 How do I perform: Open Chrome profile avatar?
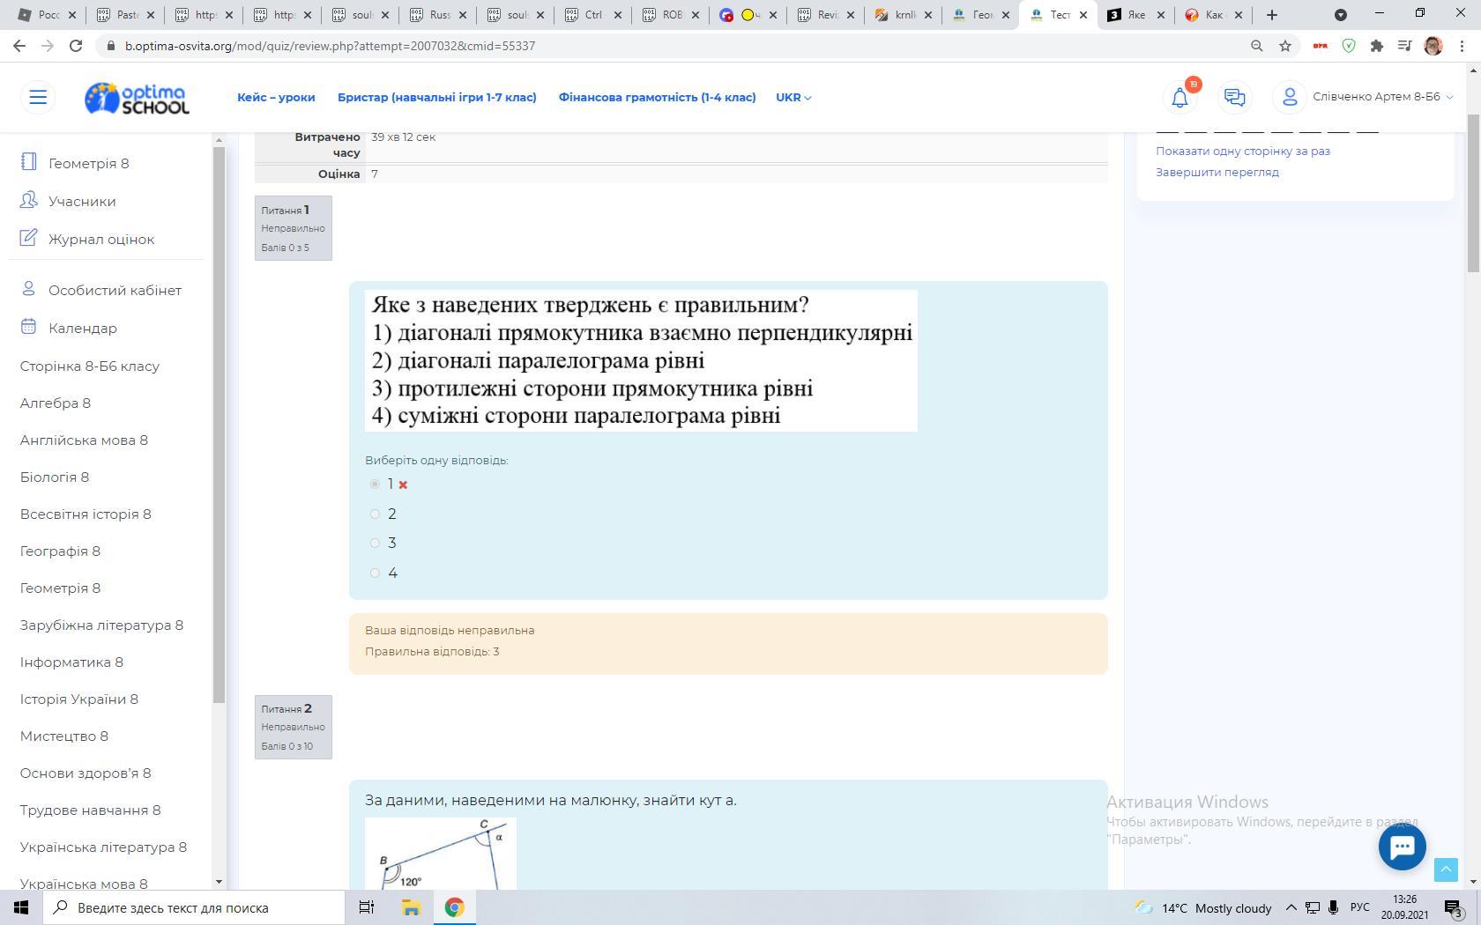[x=1433, y=46]
